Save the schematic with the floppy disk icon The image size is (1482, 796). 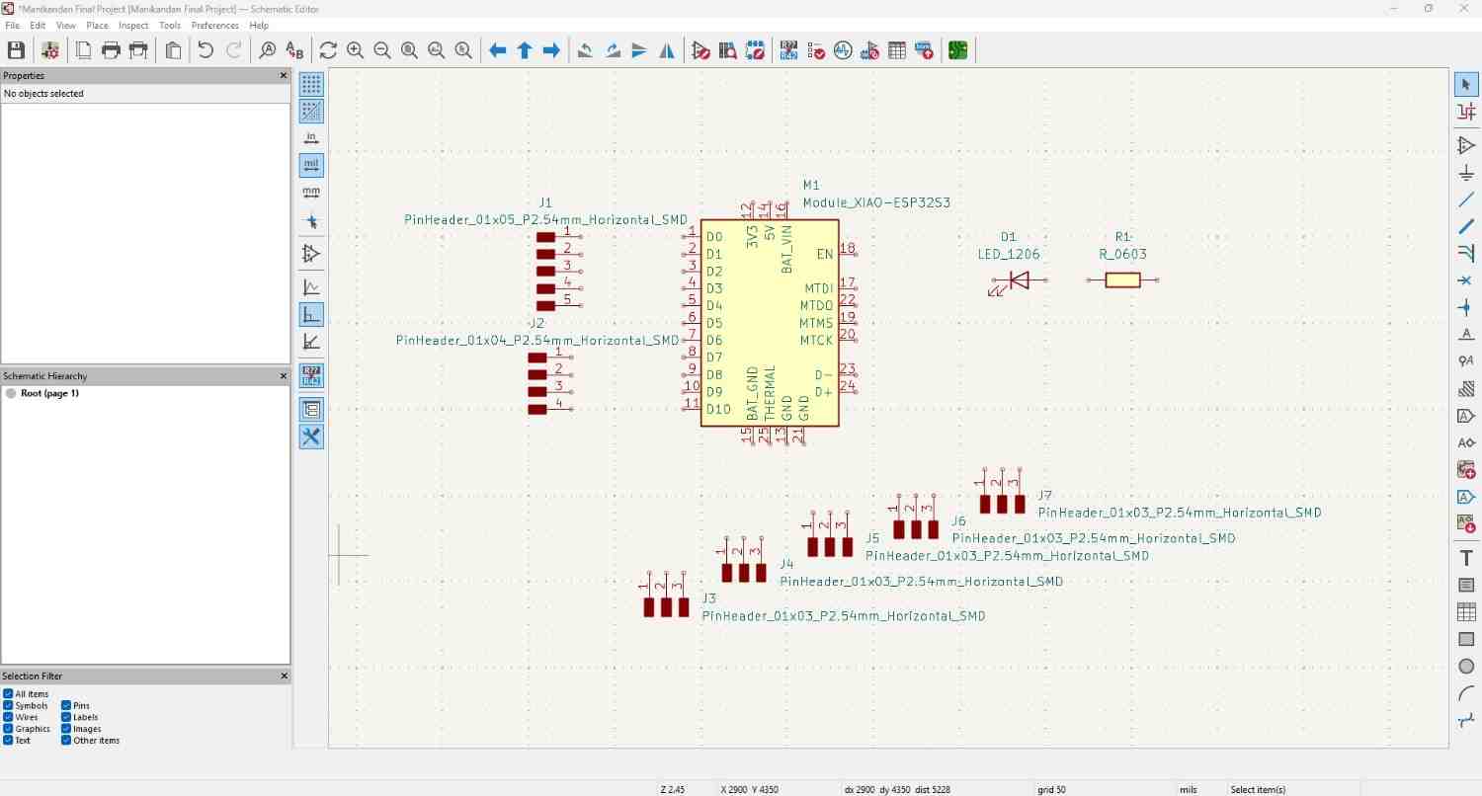click(x=16, y=50)
